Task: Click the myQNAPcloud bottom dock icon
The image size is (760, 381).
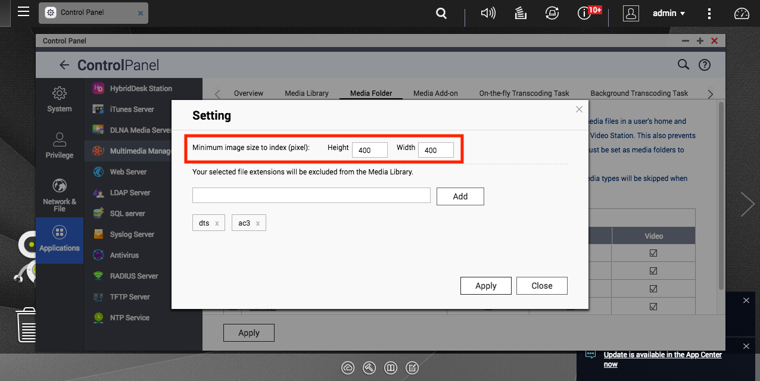Action: 348,368
